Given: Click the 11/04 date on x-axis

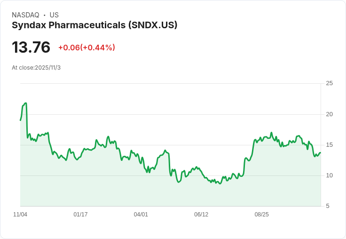Looking at the screenshot, I should pos(20,215).
